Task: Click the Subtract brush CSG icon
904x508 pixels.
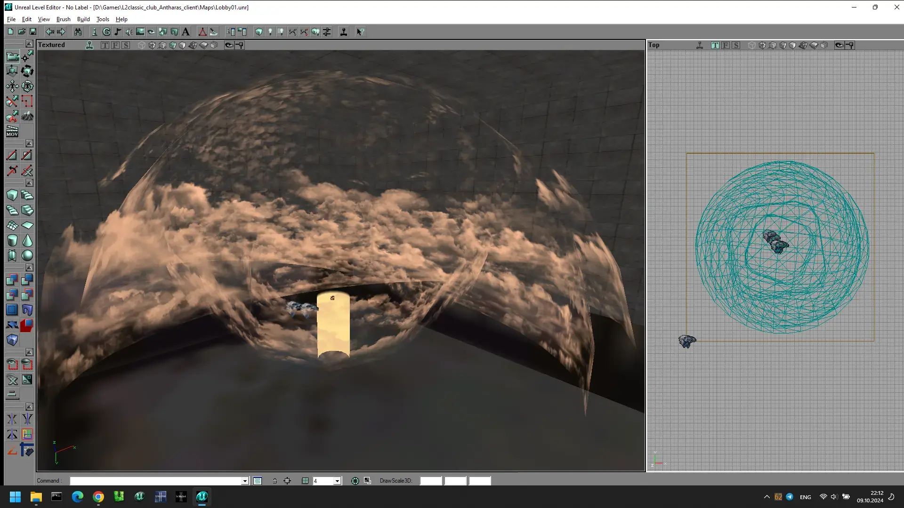Action: pyautogui.click(x=27, y=280)
